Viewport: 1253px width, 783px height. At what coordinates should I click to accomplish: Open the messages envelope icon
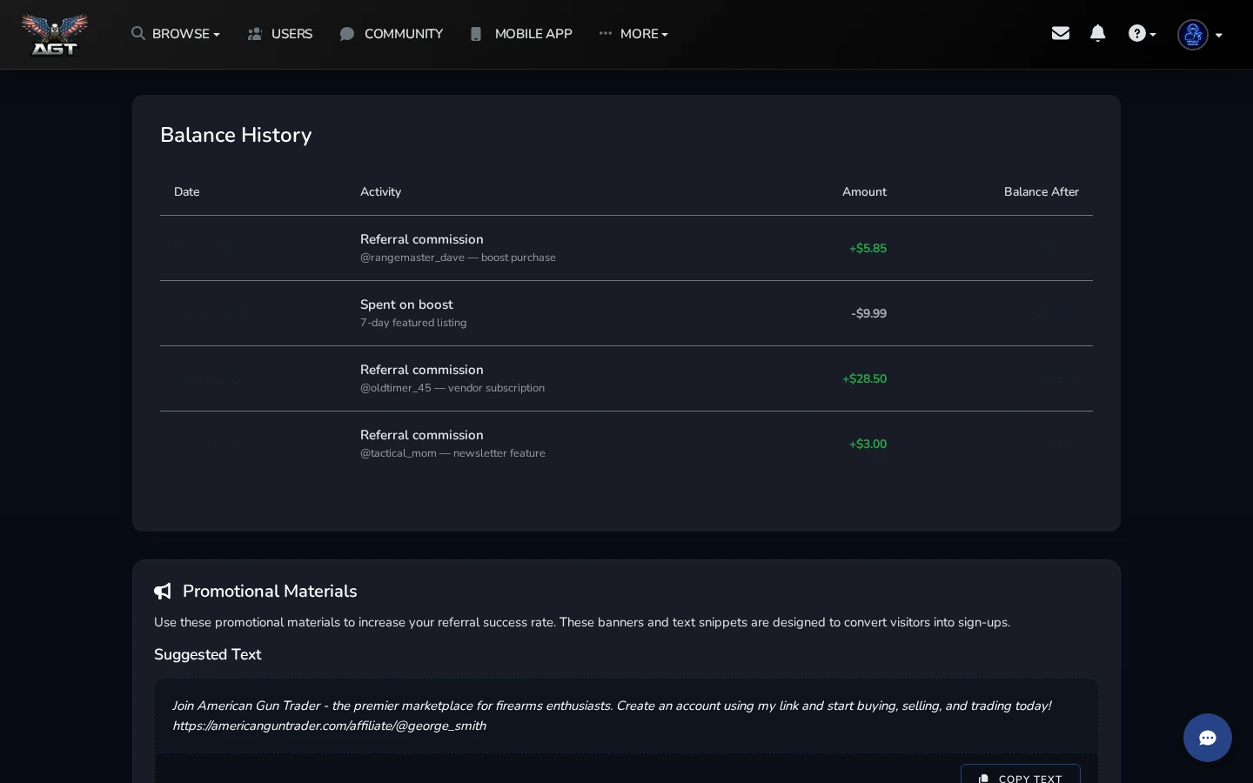pyautogui.click(x=1060, y=33)
